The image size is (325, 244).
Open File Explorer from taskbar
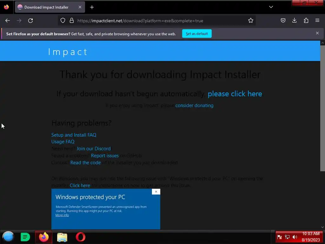tap(62, 237)
